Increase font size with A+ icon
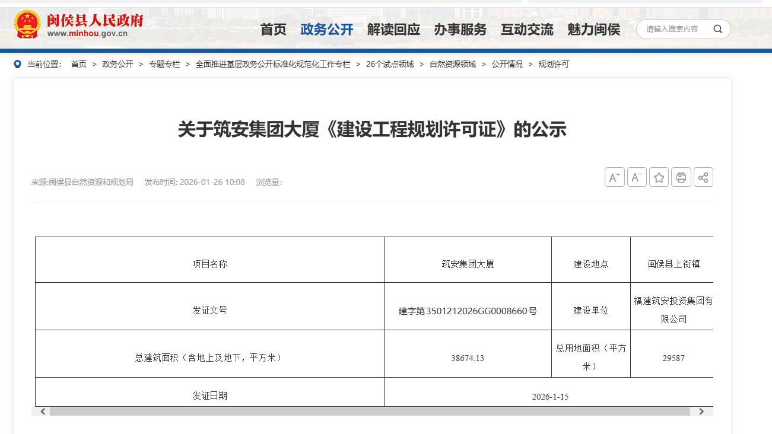772x434 pixels. coord(614,177)
